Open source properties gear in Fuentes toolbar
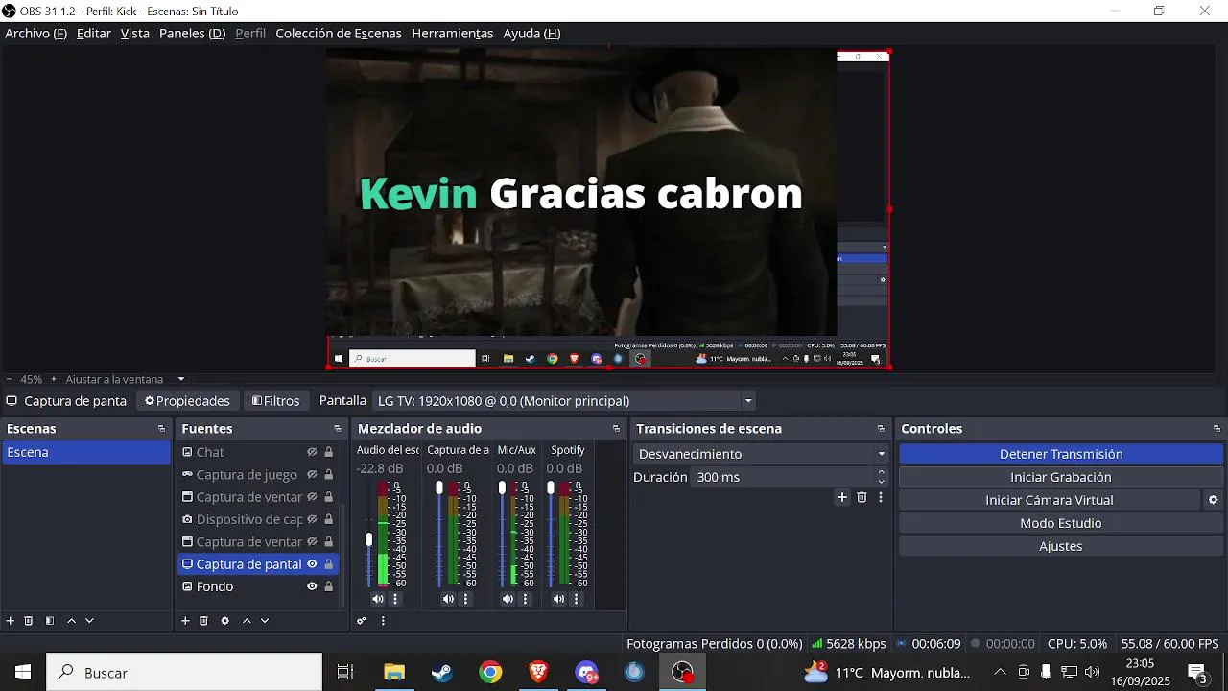Screen dimensions: 1228x691 tap(224, 621)
